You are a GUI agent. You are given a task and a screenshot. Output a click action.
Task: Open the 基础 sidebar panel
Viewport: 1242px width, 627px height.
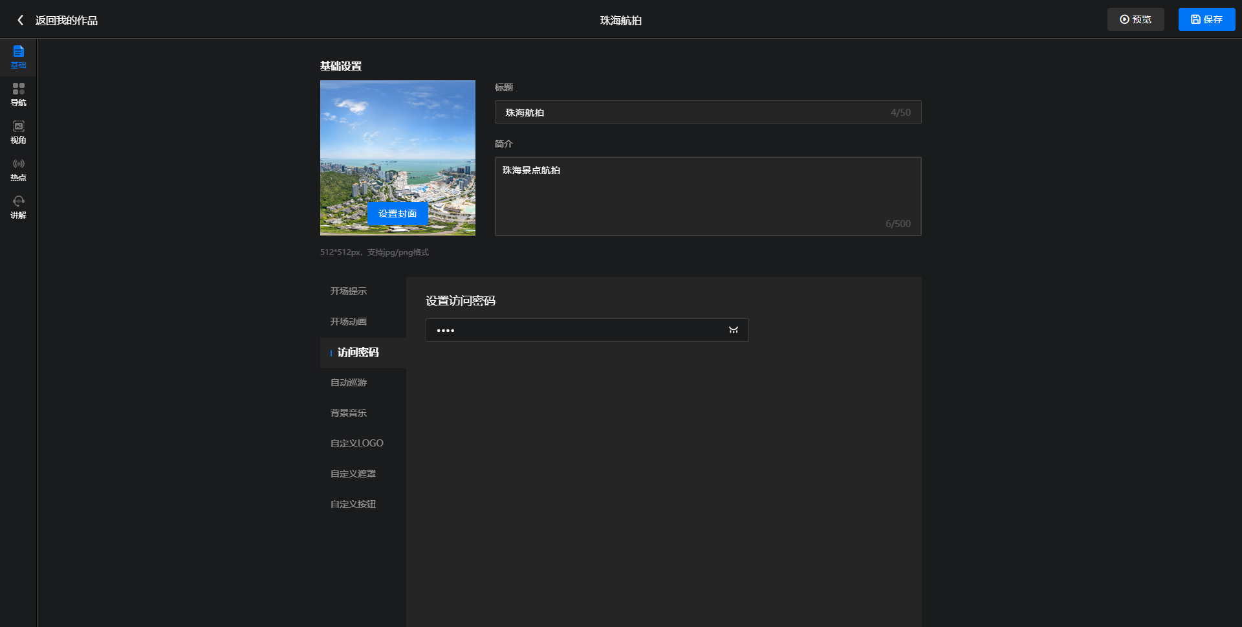click(18, 57)
